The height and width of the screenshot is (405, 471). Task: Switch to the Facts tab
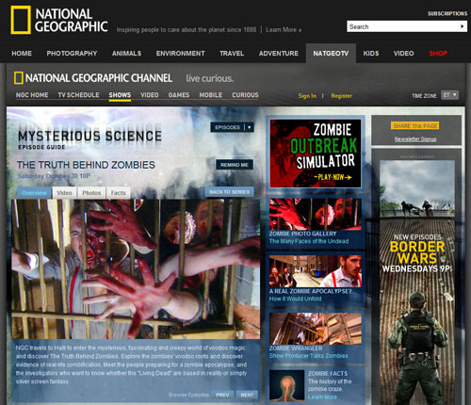[118, 193]
